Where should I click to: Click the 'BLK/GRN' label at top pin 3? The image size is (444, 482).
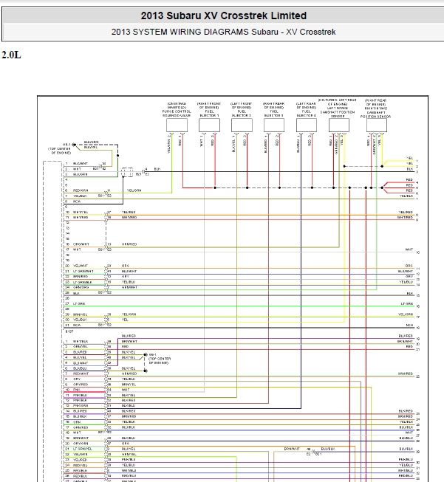(80, 174)
